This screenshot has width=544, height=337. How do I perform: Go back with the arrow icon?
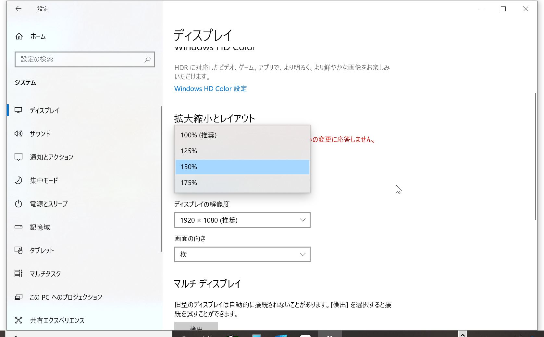19,9
